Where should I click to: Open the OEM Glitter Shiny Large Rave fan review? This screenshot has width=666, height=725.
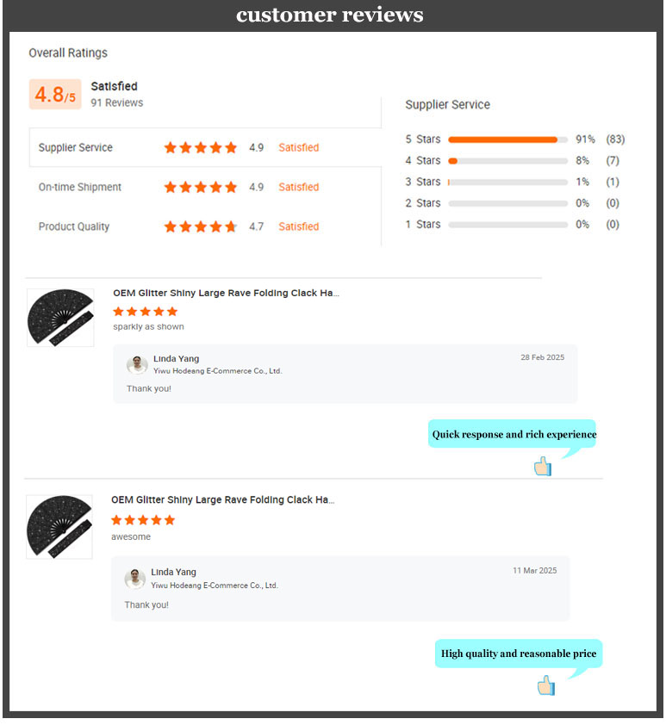coord(224,293)
